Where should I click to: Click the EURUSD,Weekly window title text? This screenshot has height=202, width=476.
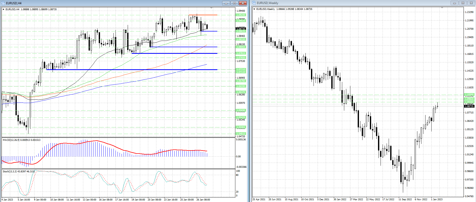[x=267, y=3]
